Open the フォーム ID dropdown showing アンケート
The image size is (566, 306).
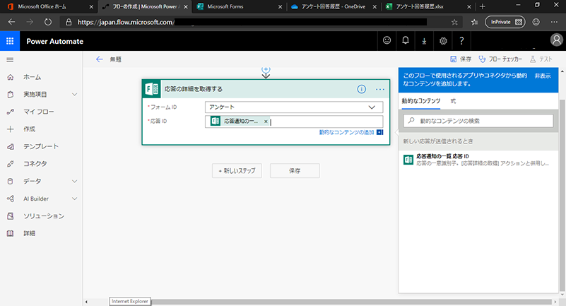pos(294,107)
